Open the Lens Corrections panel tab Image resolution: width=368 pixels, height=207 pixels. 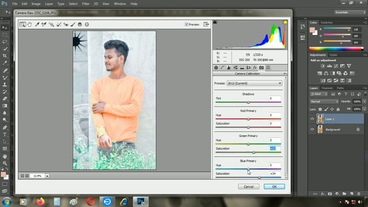click(x=248, y=68)
